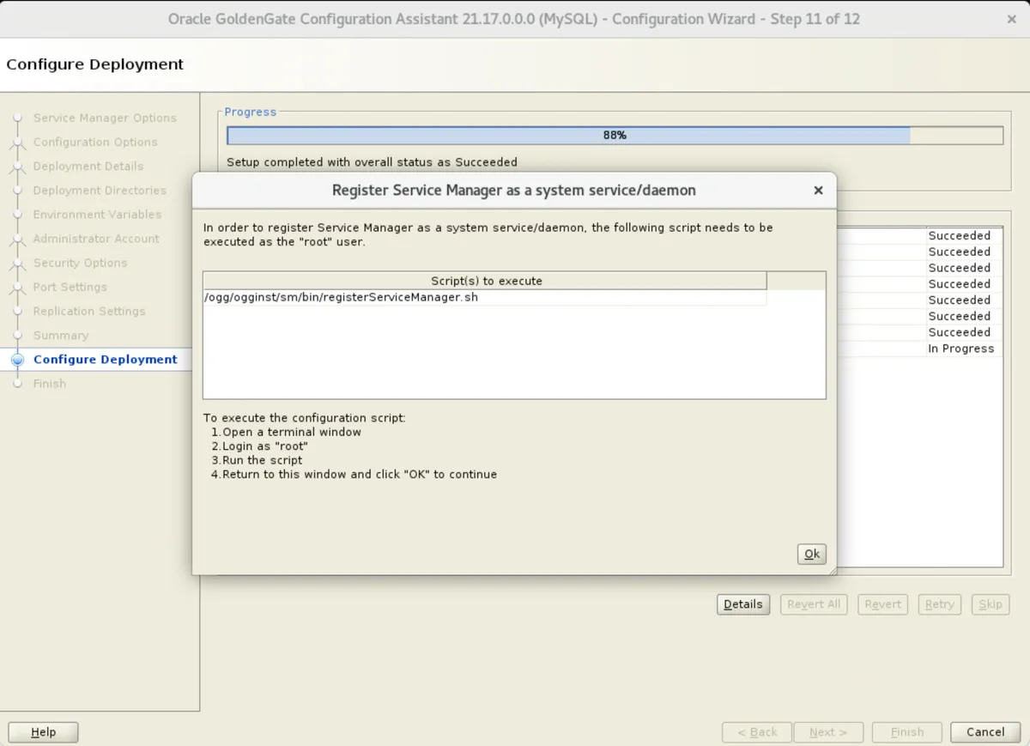Select the Service Manager Options step
1030x746 pixels.
click(x=105, y=118)
